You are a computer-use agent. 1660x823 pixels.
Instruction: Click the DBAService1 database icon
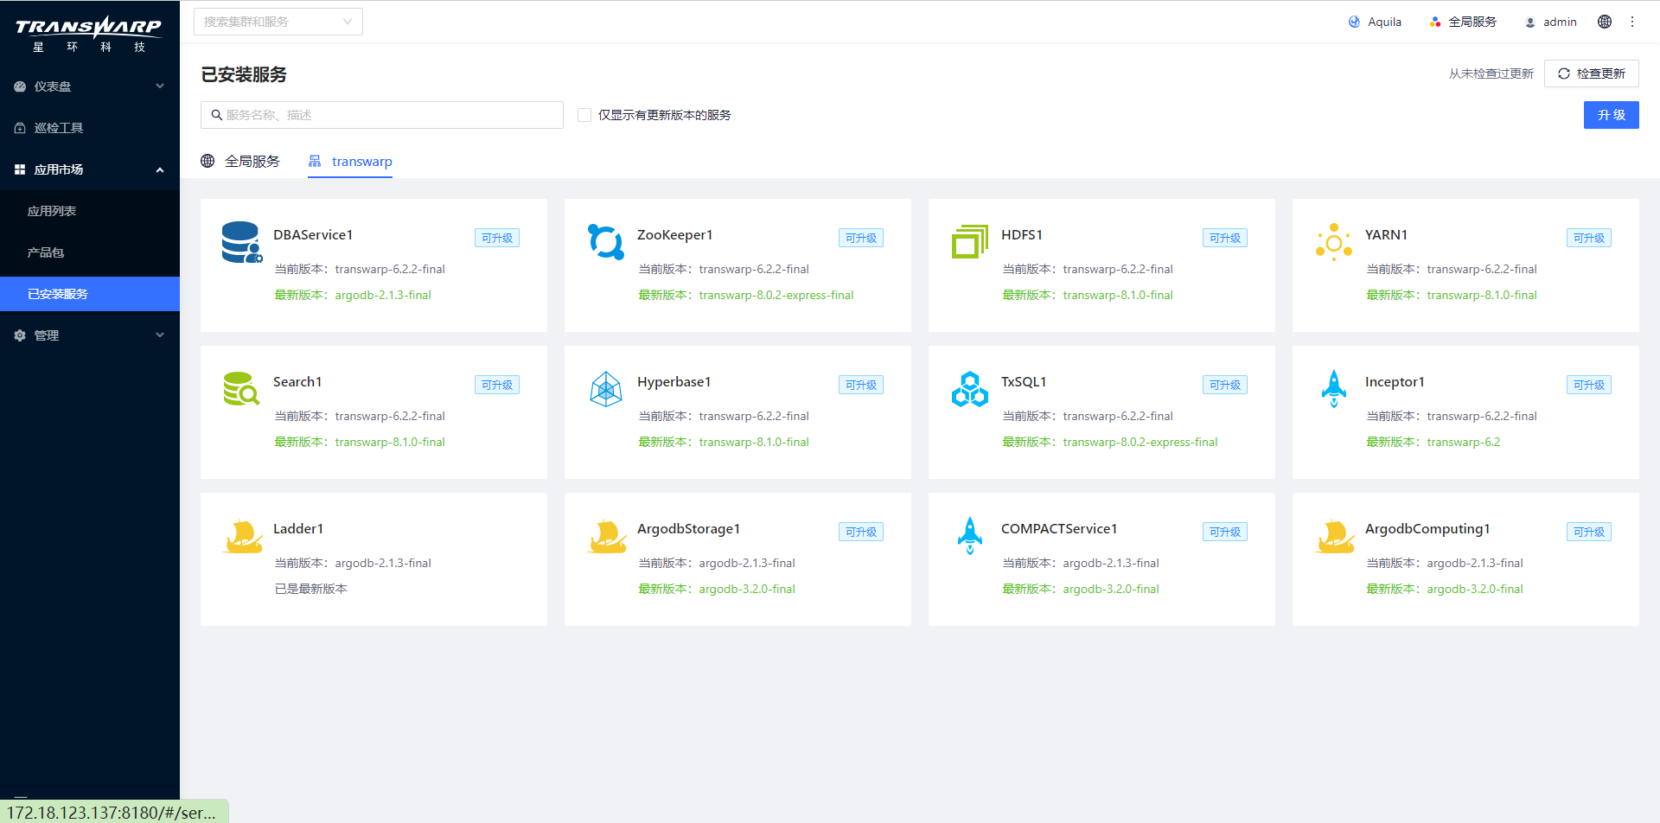point(242,243)
